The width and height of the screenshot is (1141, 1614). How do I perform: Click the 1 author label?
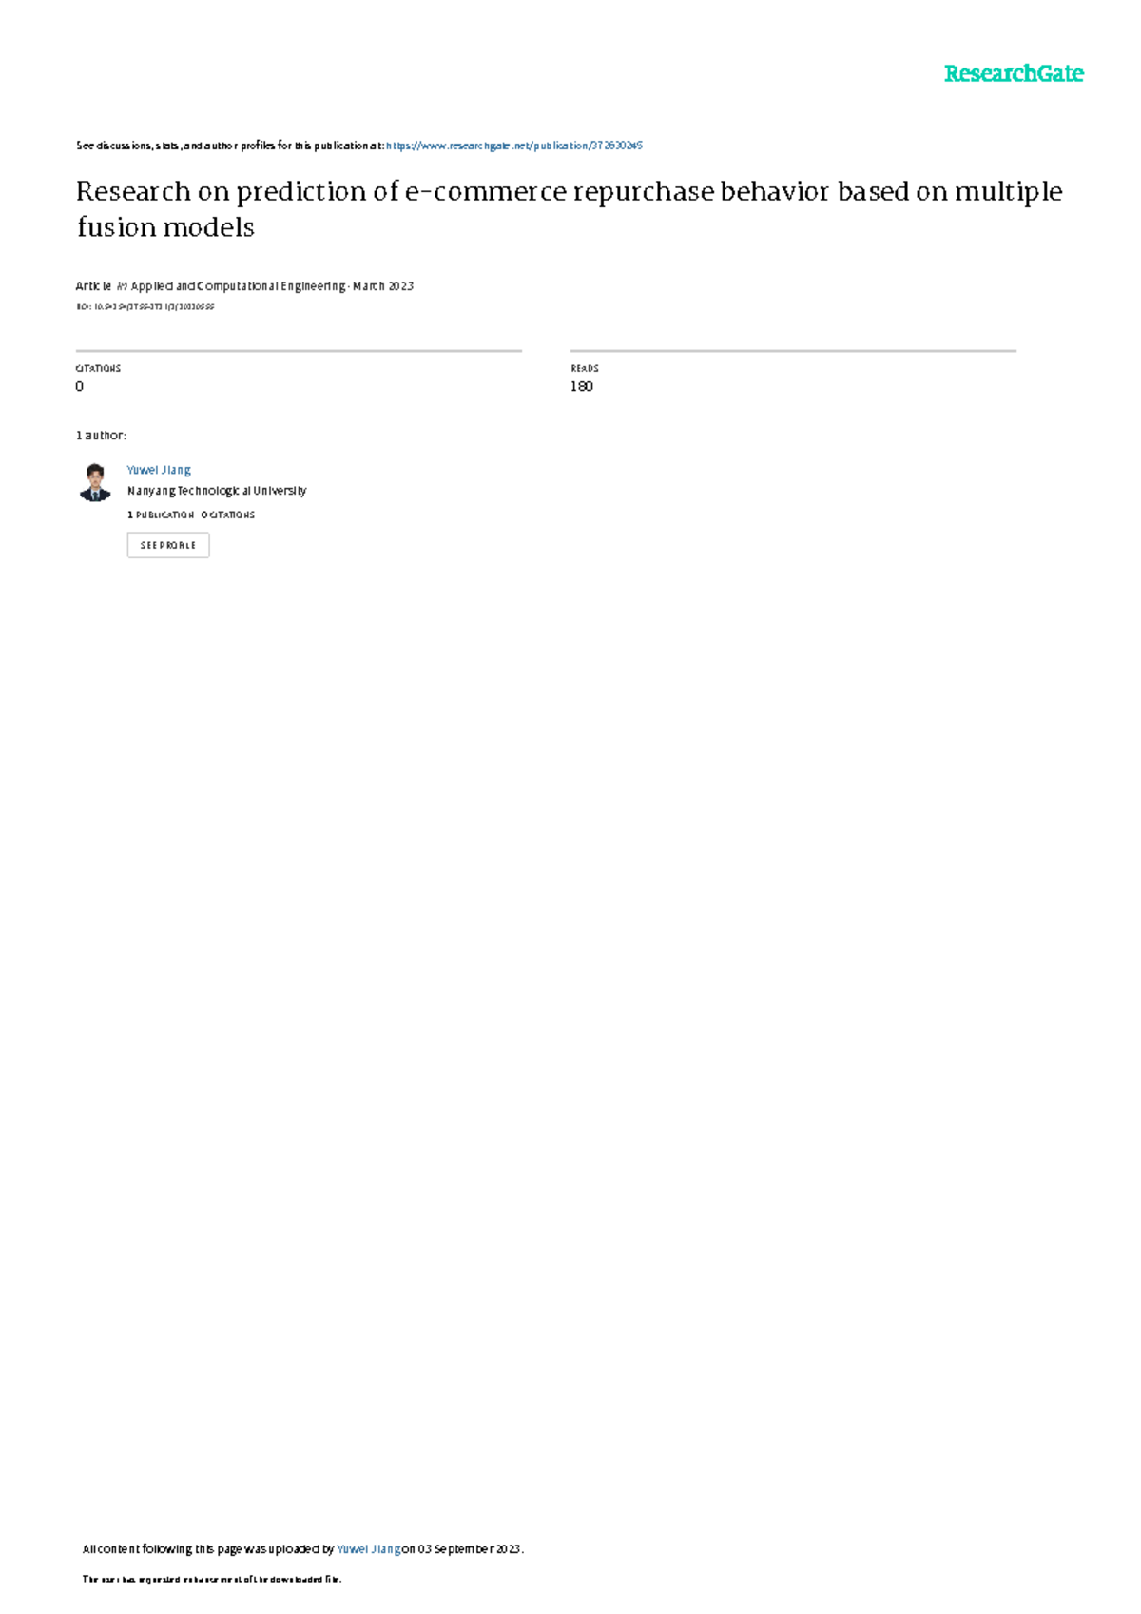pyautogui.click(x=101, y=435)
